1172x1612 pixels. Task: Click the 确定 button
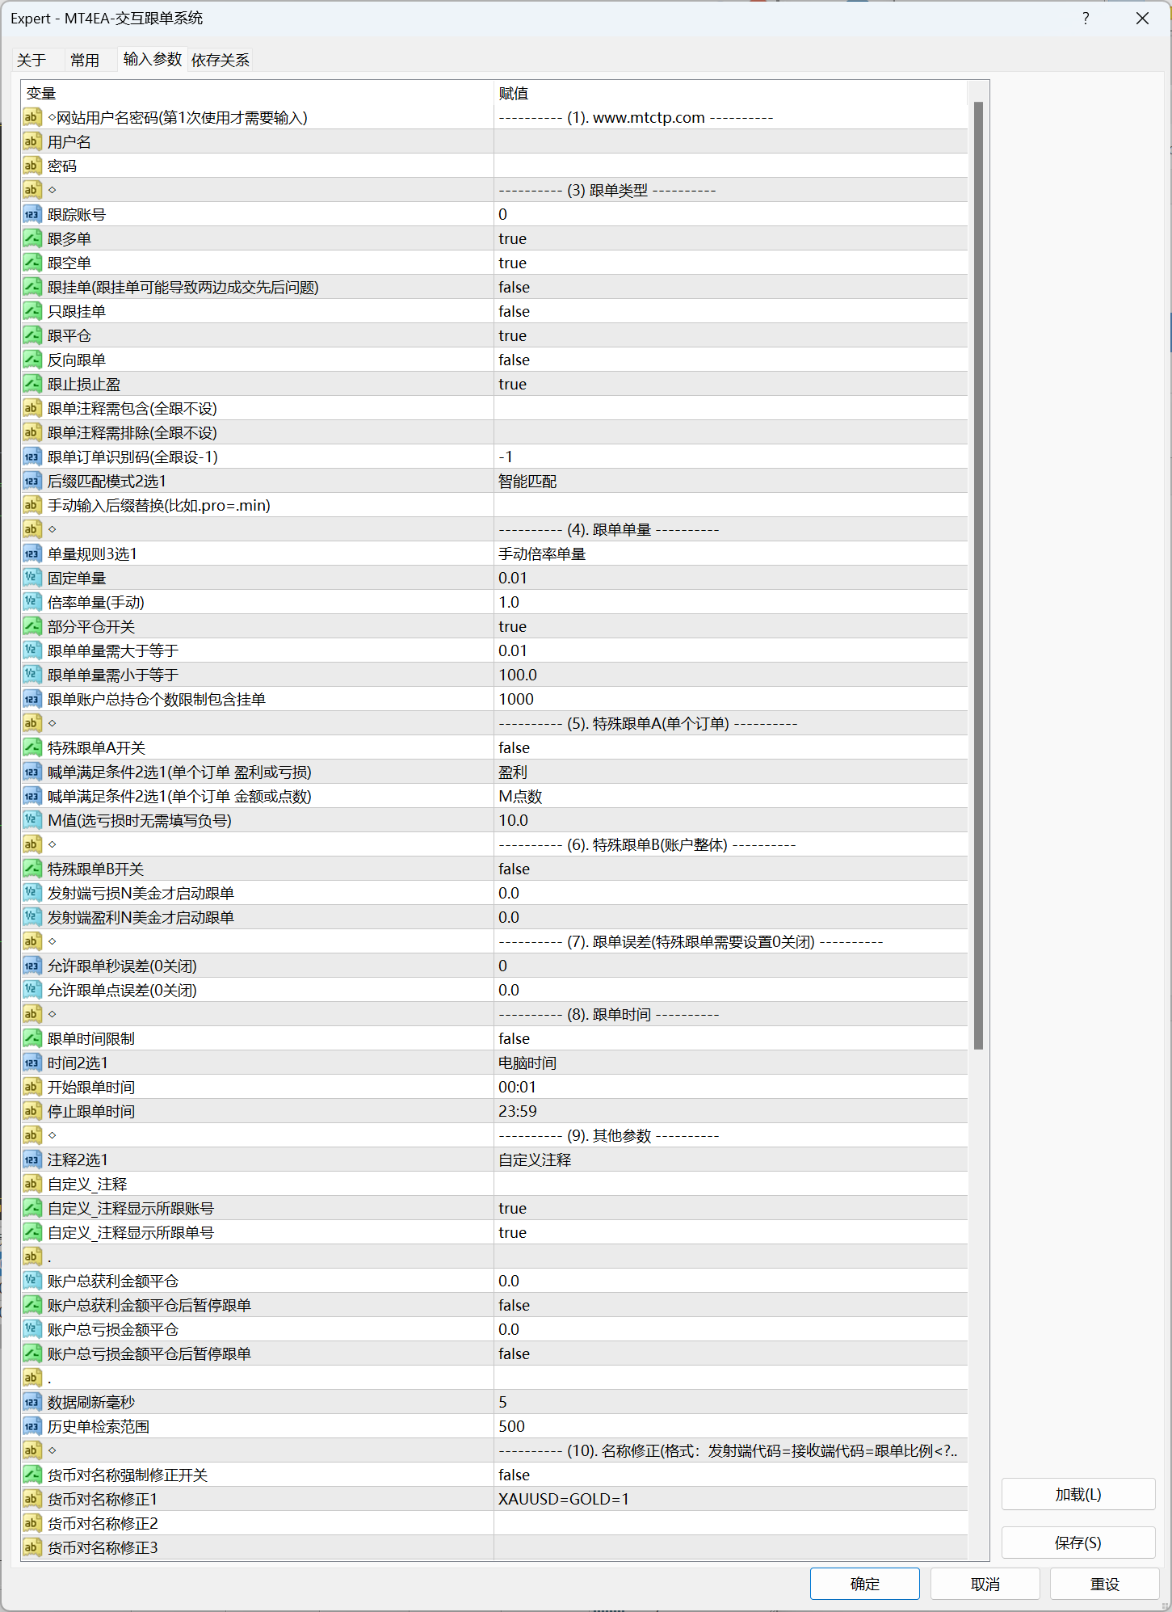pyautogui.click(x=865, y=1584)
